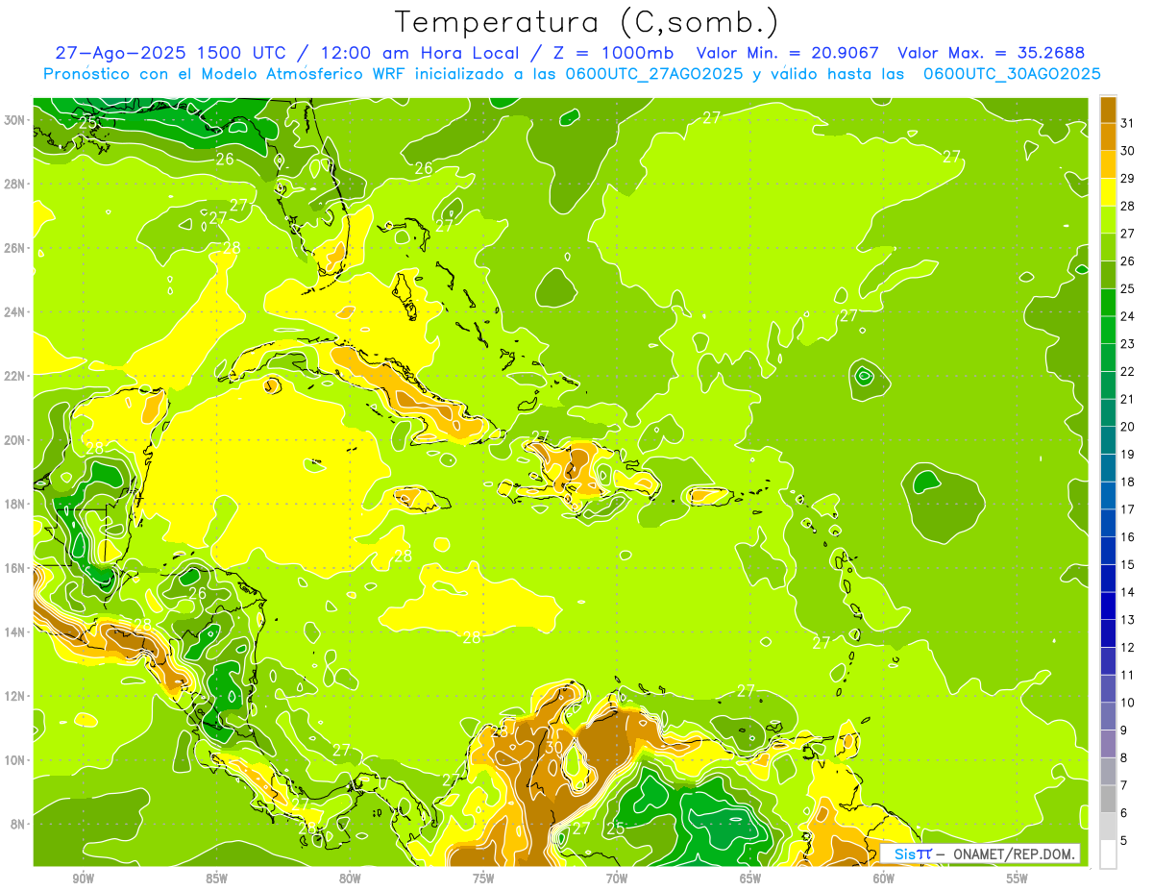Click the 70W longitude axis label

617,879
